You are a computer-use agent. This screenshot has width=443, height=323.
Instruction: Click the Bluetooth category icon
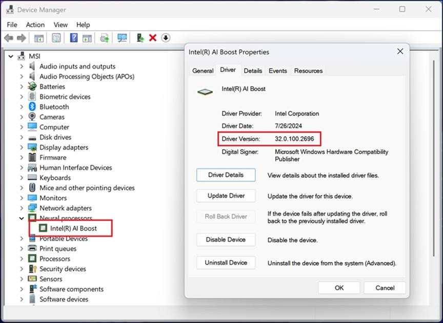click(x=32, y=106)
